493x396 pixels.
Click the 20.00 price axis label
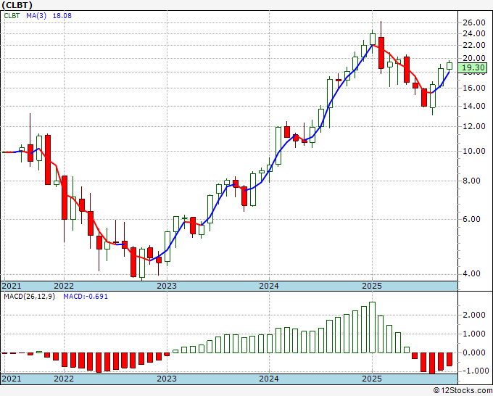coord(474,58)
